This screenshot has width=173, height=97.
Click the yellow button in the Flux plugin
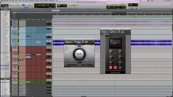pos(92,46)
